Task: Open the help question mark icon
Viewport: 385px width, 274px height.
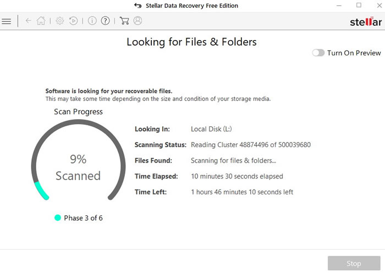Action: coord(105,21)
